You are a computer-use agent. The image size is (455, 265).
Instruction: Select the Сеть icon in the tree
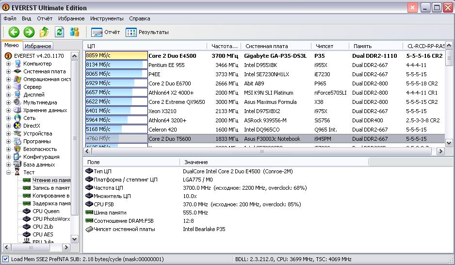[x=18, y=118]
